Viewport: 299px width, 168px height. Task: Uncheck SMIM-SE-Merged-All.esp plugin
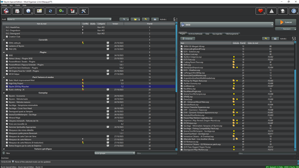[x=182, y=46]
